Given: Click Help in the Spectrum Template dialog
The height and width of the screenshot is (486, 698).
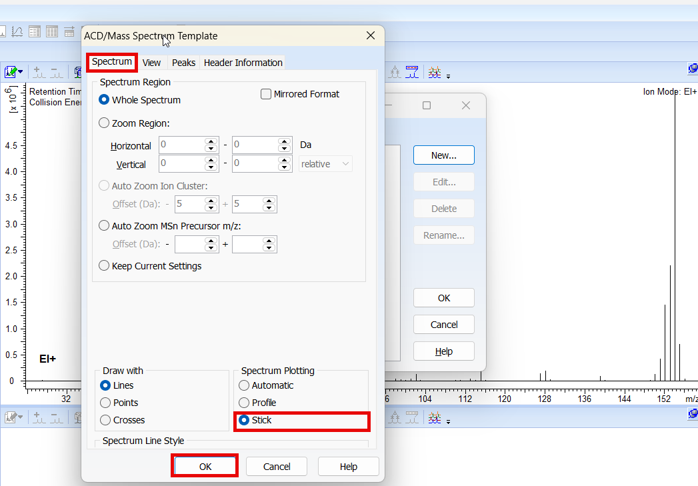Looking at the screenshot, I should 349,466.
